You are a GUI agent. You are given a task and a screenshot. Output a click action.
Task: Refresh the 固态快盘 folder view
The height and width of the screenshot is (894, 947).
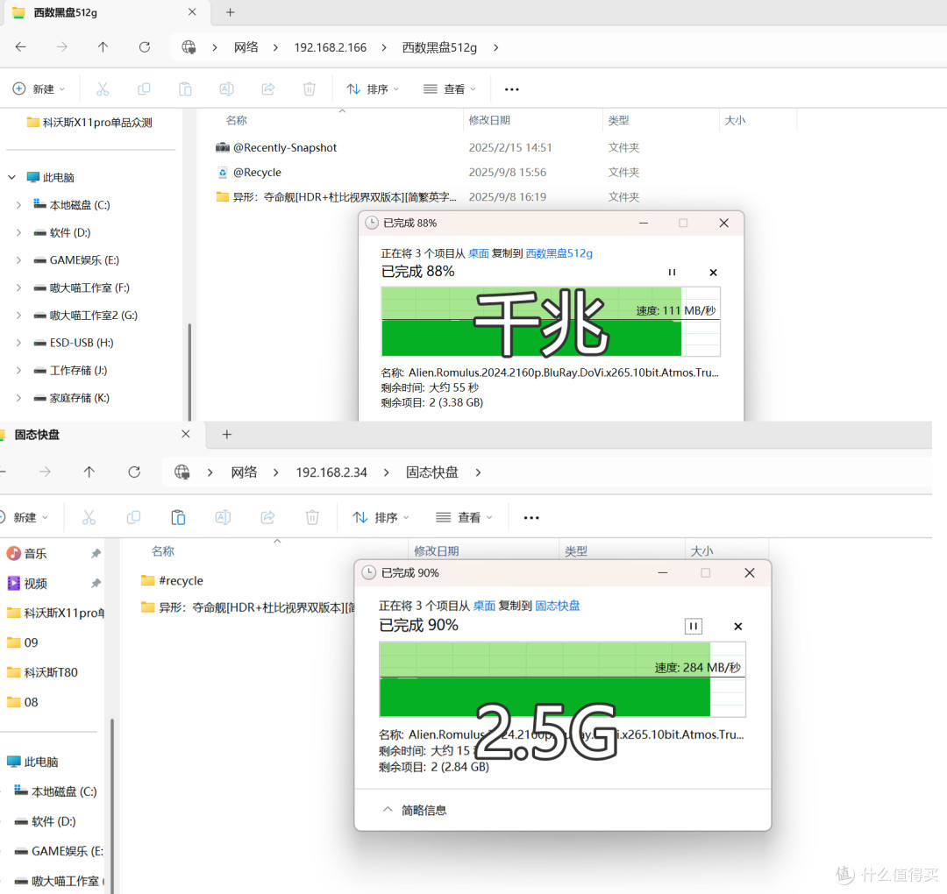point(134,472)
